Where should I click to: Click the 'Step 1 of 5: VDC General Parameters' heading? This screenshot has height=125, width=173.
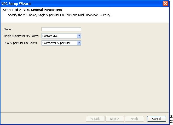click(x=32, y=10)
